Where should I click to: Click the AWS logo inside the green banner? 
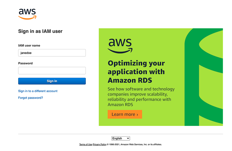tap(120, 46)
